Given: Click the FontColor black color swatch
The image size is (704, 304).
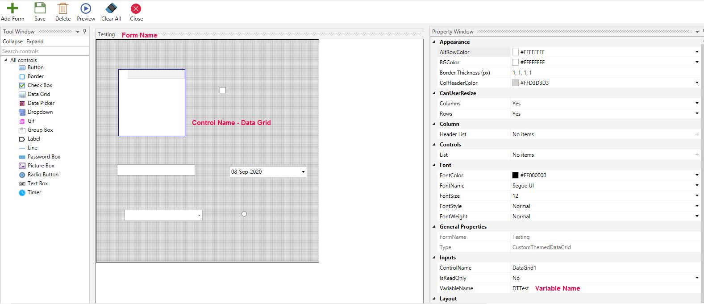Looking at the screenshot, I should click(x=515, y=175).
